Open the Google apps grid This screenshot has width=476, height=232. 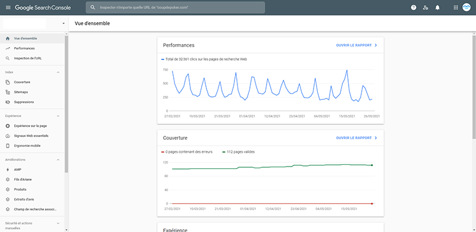pyautogui.click(x=456, y=8)
